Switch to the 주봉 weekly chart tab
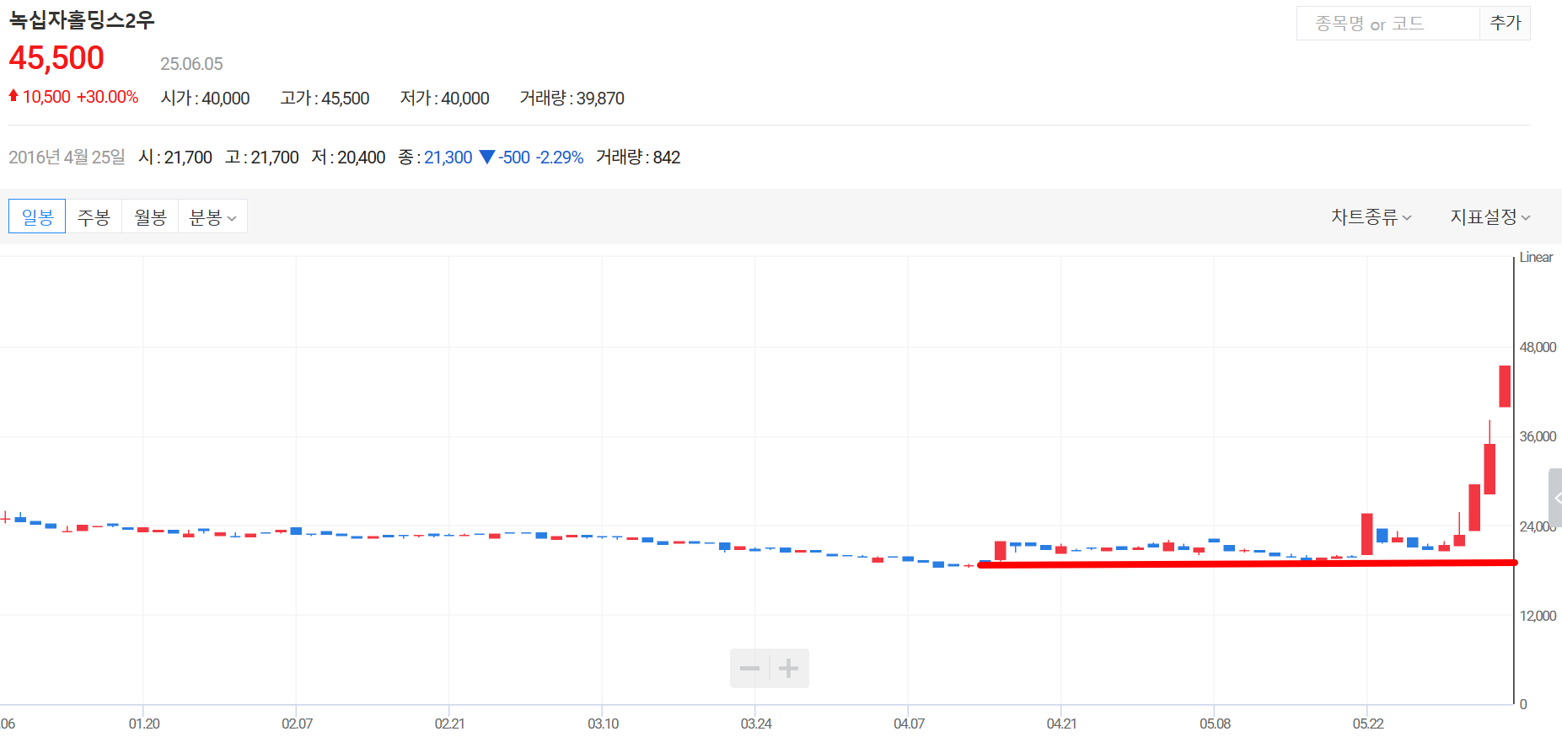This screenshot has height=737, width=1562. [x=94, y=216]
